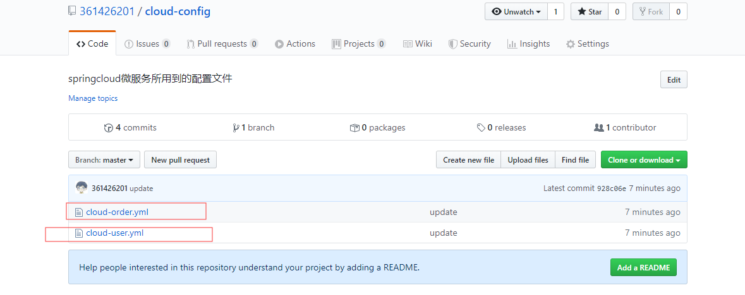
Task: Open the cloud-user.yml file
Action: coord(114,233)
